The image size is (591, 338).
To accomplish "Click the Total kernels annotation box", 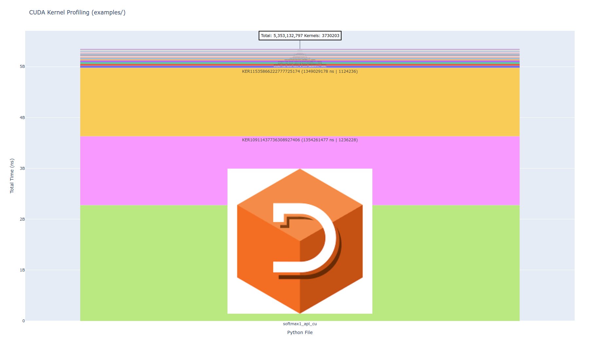I will point(300,35).
